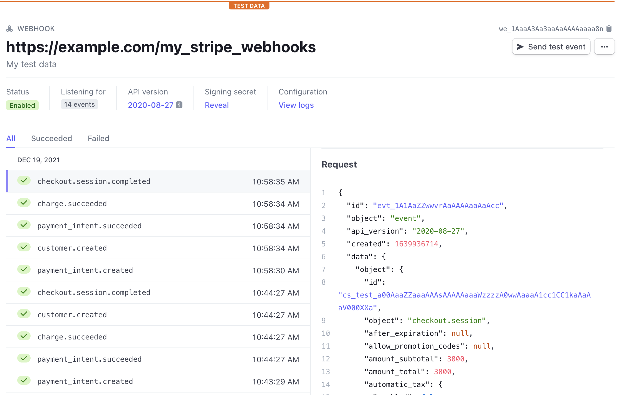Click the event id evt_1A1AaZZwwvrAaAAAAaaAaAcc value

[x=438, y=206]
